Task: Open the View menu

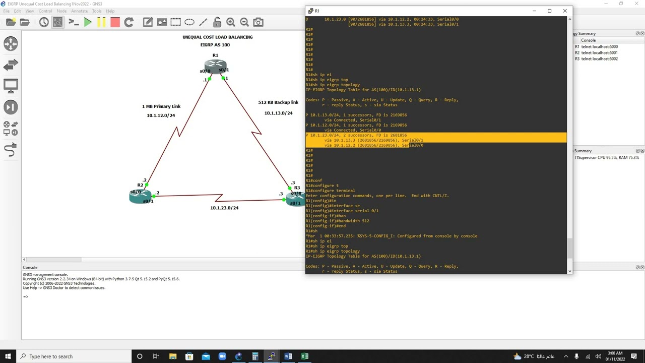Action: click(x=30, y=11)
